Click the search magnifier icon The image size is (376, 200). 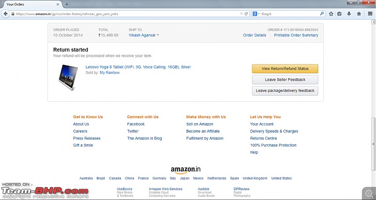coord(322,14)
